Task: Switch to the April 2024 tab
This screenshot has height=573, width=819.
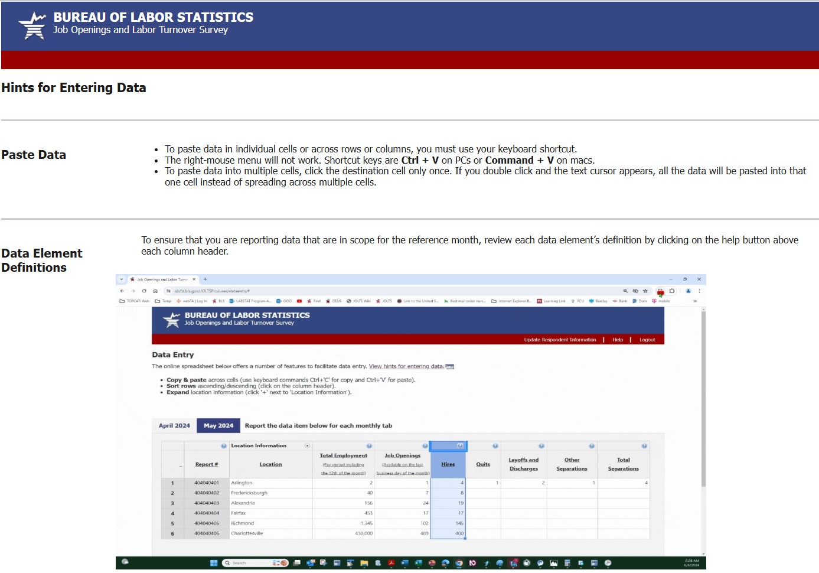Action: 174,426
